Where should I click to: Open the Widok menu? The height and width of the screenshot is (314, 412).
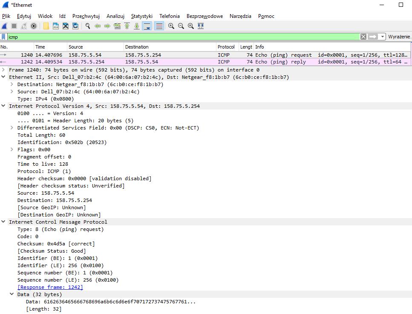point(45,16)
